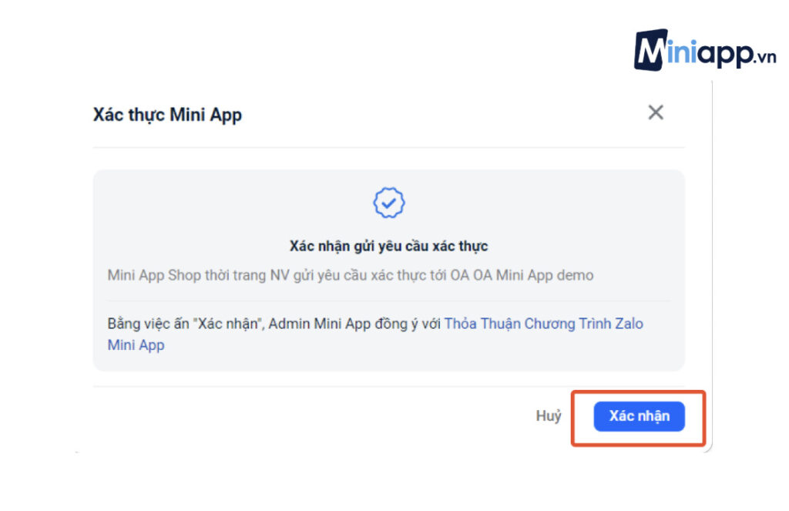Select heading Xác nhận gửi yêu cầu xác thực
The image size is (789, 511).
coord(388,246)
